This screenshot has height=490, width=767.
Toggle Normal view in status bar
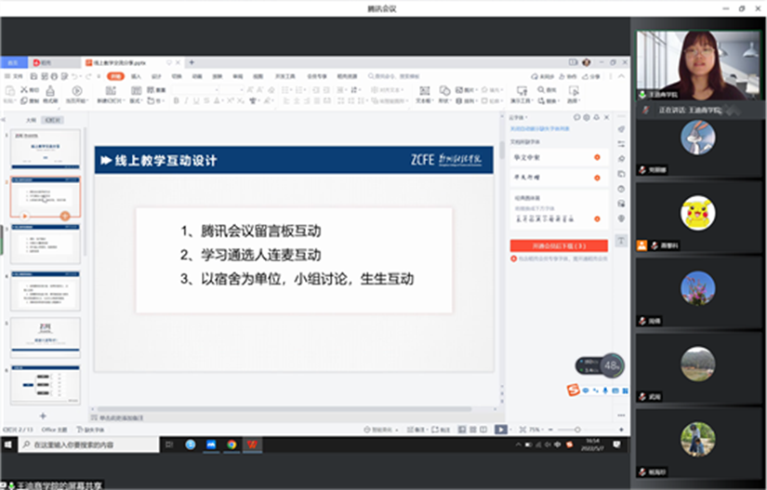(x=461, y=430)
